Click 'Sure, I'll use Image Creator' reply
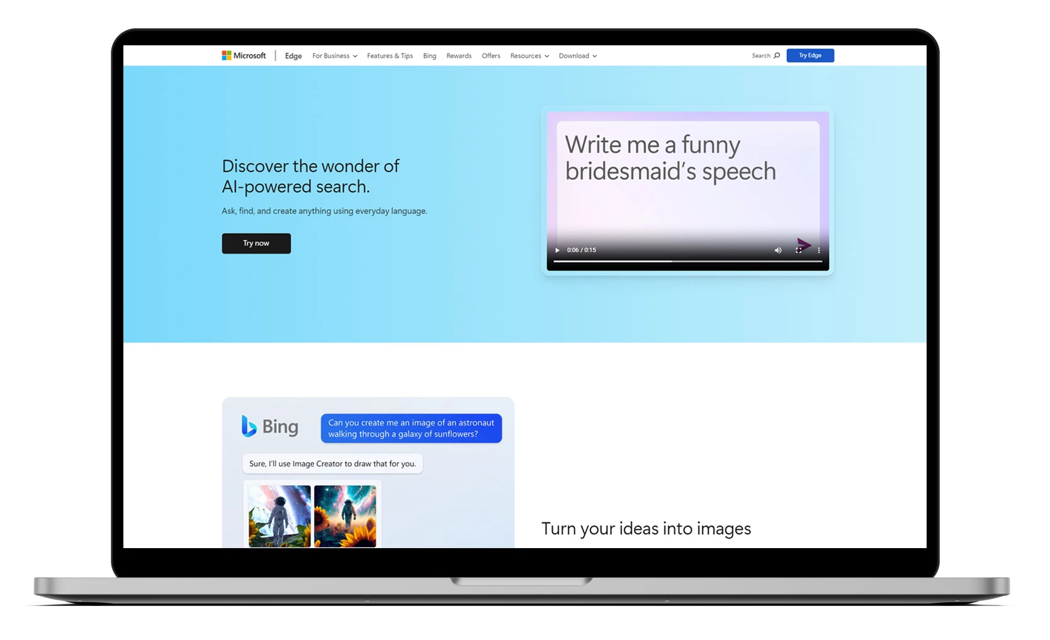The image size is (1050, 640). point(332,464)
